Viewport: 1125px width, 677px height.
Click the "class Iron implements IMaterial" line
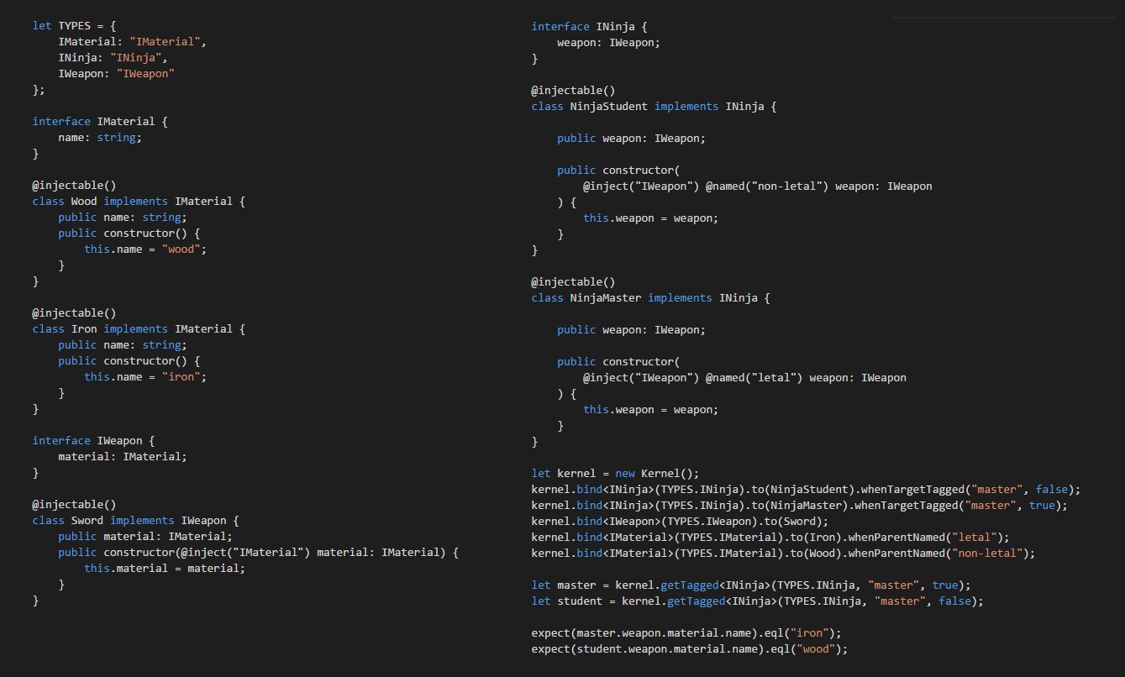[x=139, y=329]
